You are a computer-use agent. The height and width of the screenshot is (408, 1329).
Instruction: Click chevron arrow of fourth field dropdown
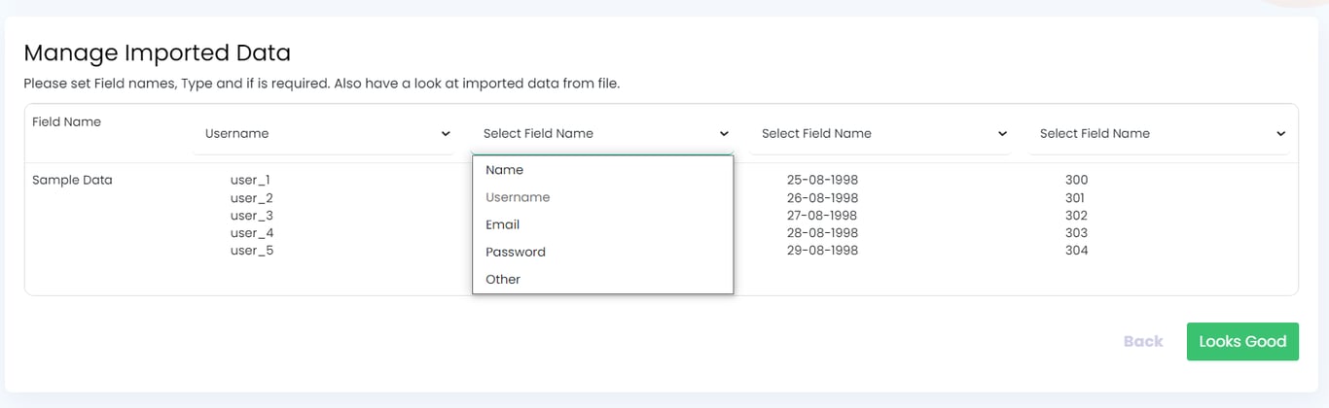[1280, 134]
